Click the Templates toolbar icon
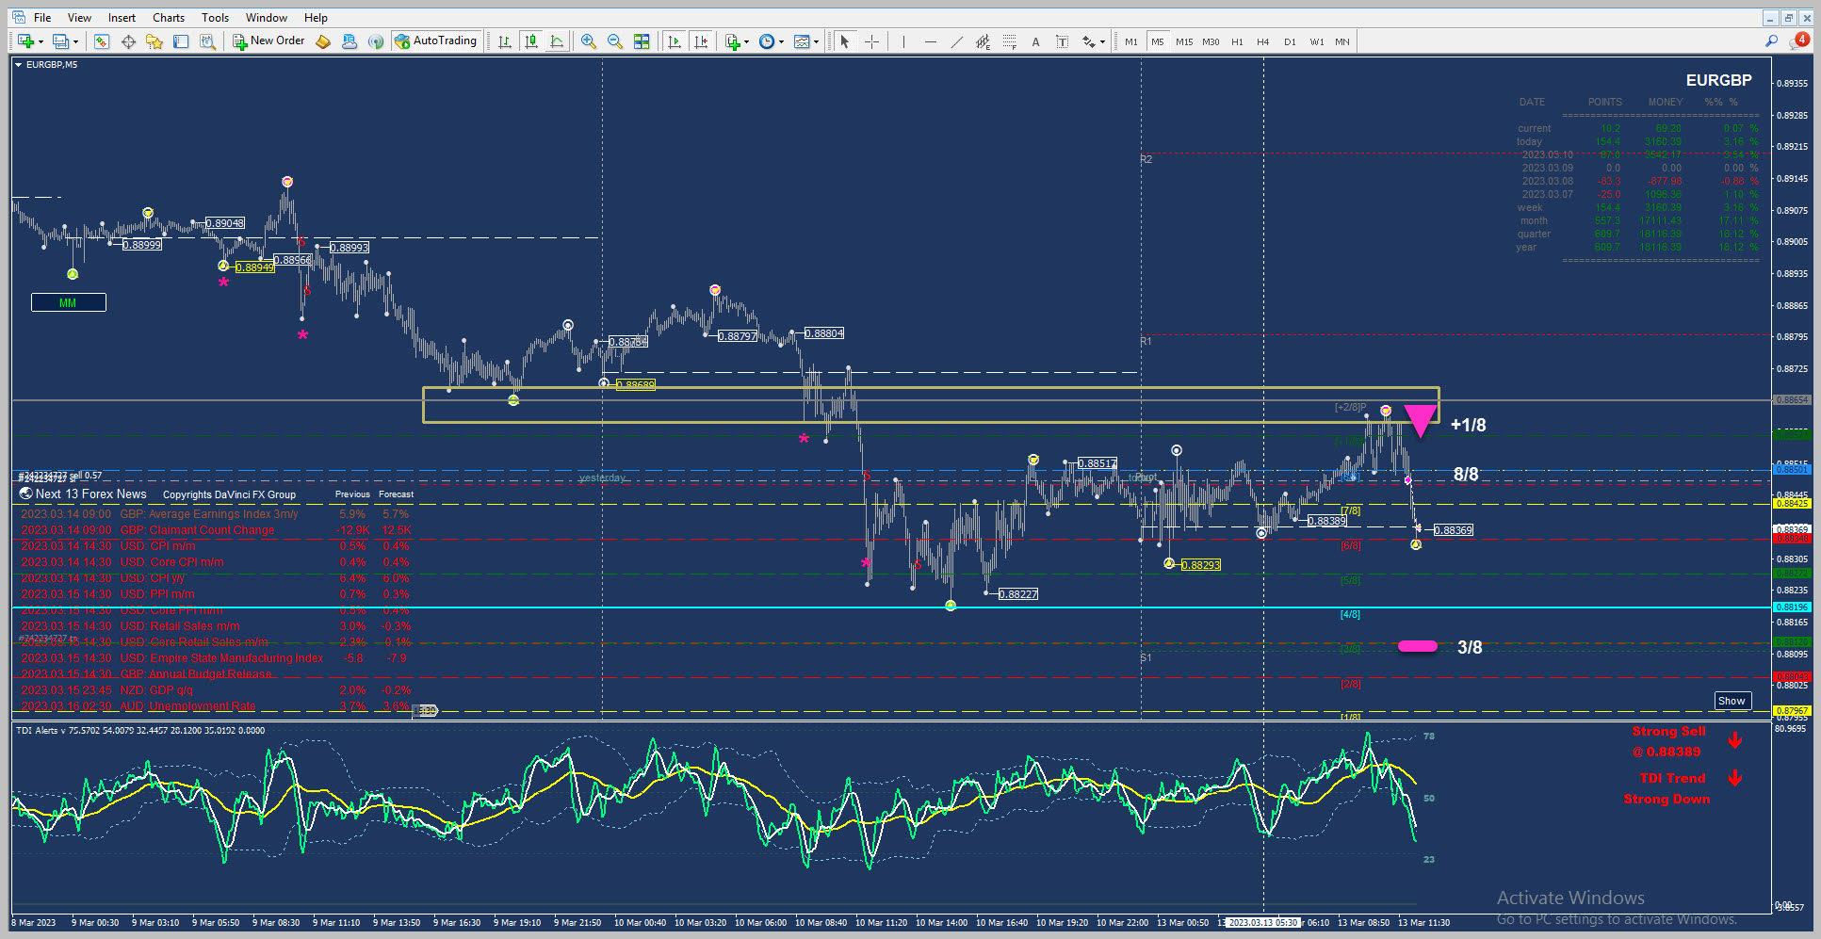 click(802, 41)
